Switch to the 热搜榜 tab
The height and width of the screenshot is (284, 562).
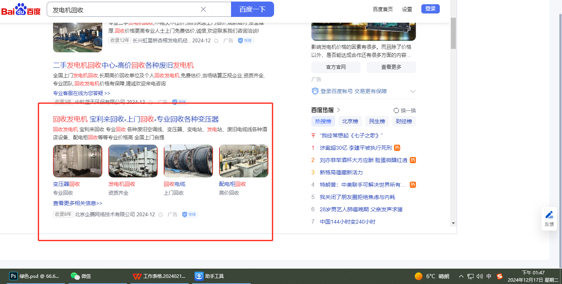click(x=323, y=121)
